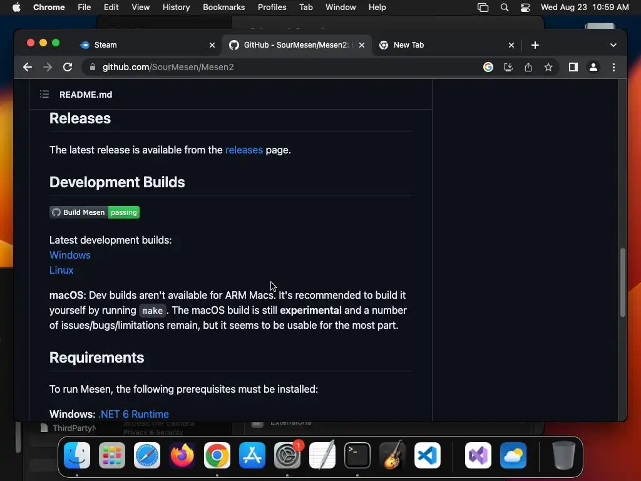Expand the tab search chevron
Screen dimensions: 641x481
point(613,45)
